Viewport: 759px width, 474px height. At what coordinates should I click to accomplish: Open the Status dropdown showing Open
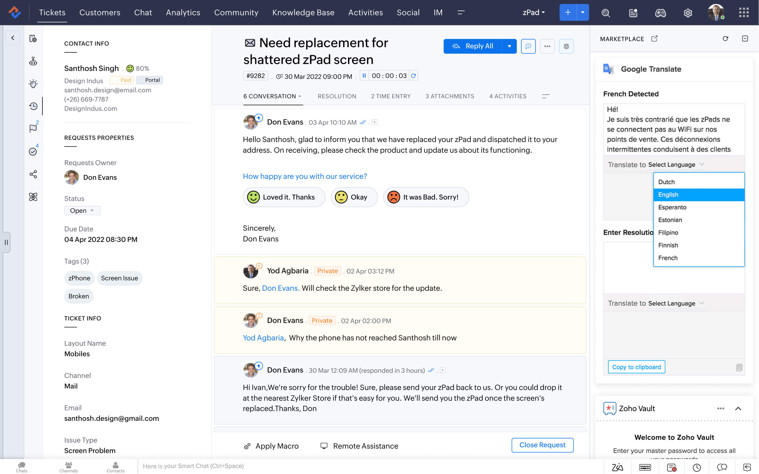82,211
